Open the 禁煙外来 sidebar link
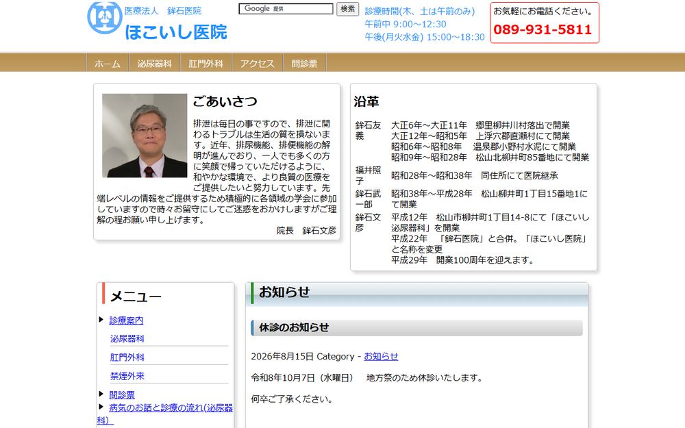This screenshot has height=428, width=685. click(x=127, y=376)
